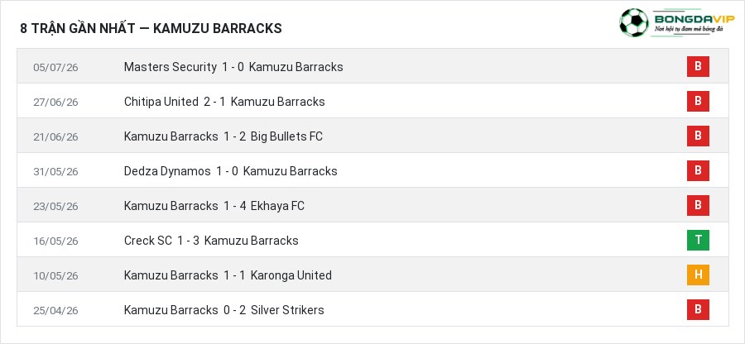Screen dimensions: 745x344
Task: Click the BongdaVIP soccer ball logo
Action: tap(633, 23)
